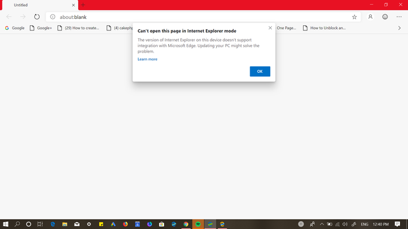Click the browser Back arrow
408x229 pixels.
(9, 17)
